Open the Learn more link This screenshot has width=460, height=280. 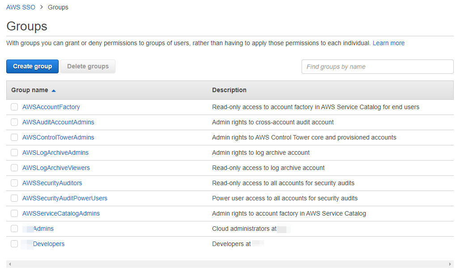[x=388, y=43]
